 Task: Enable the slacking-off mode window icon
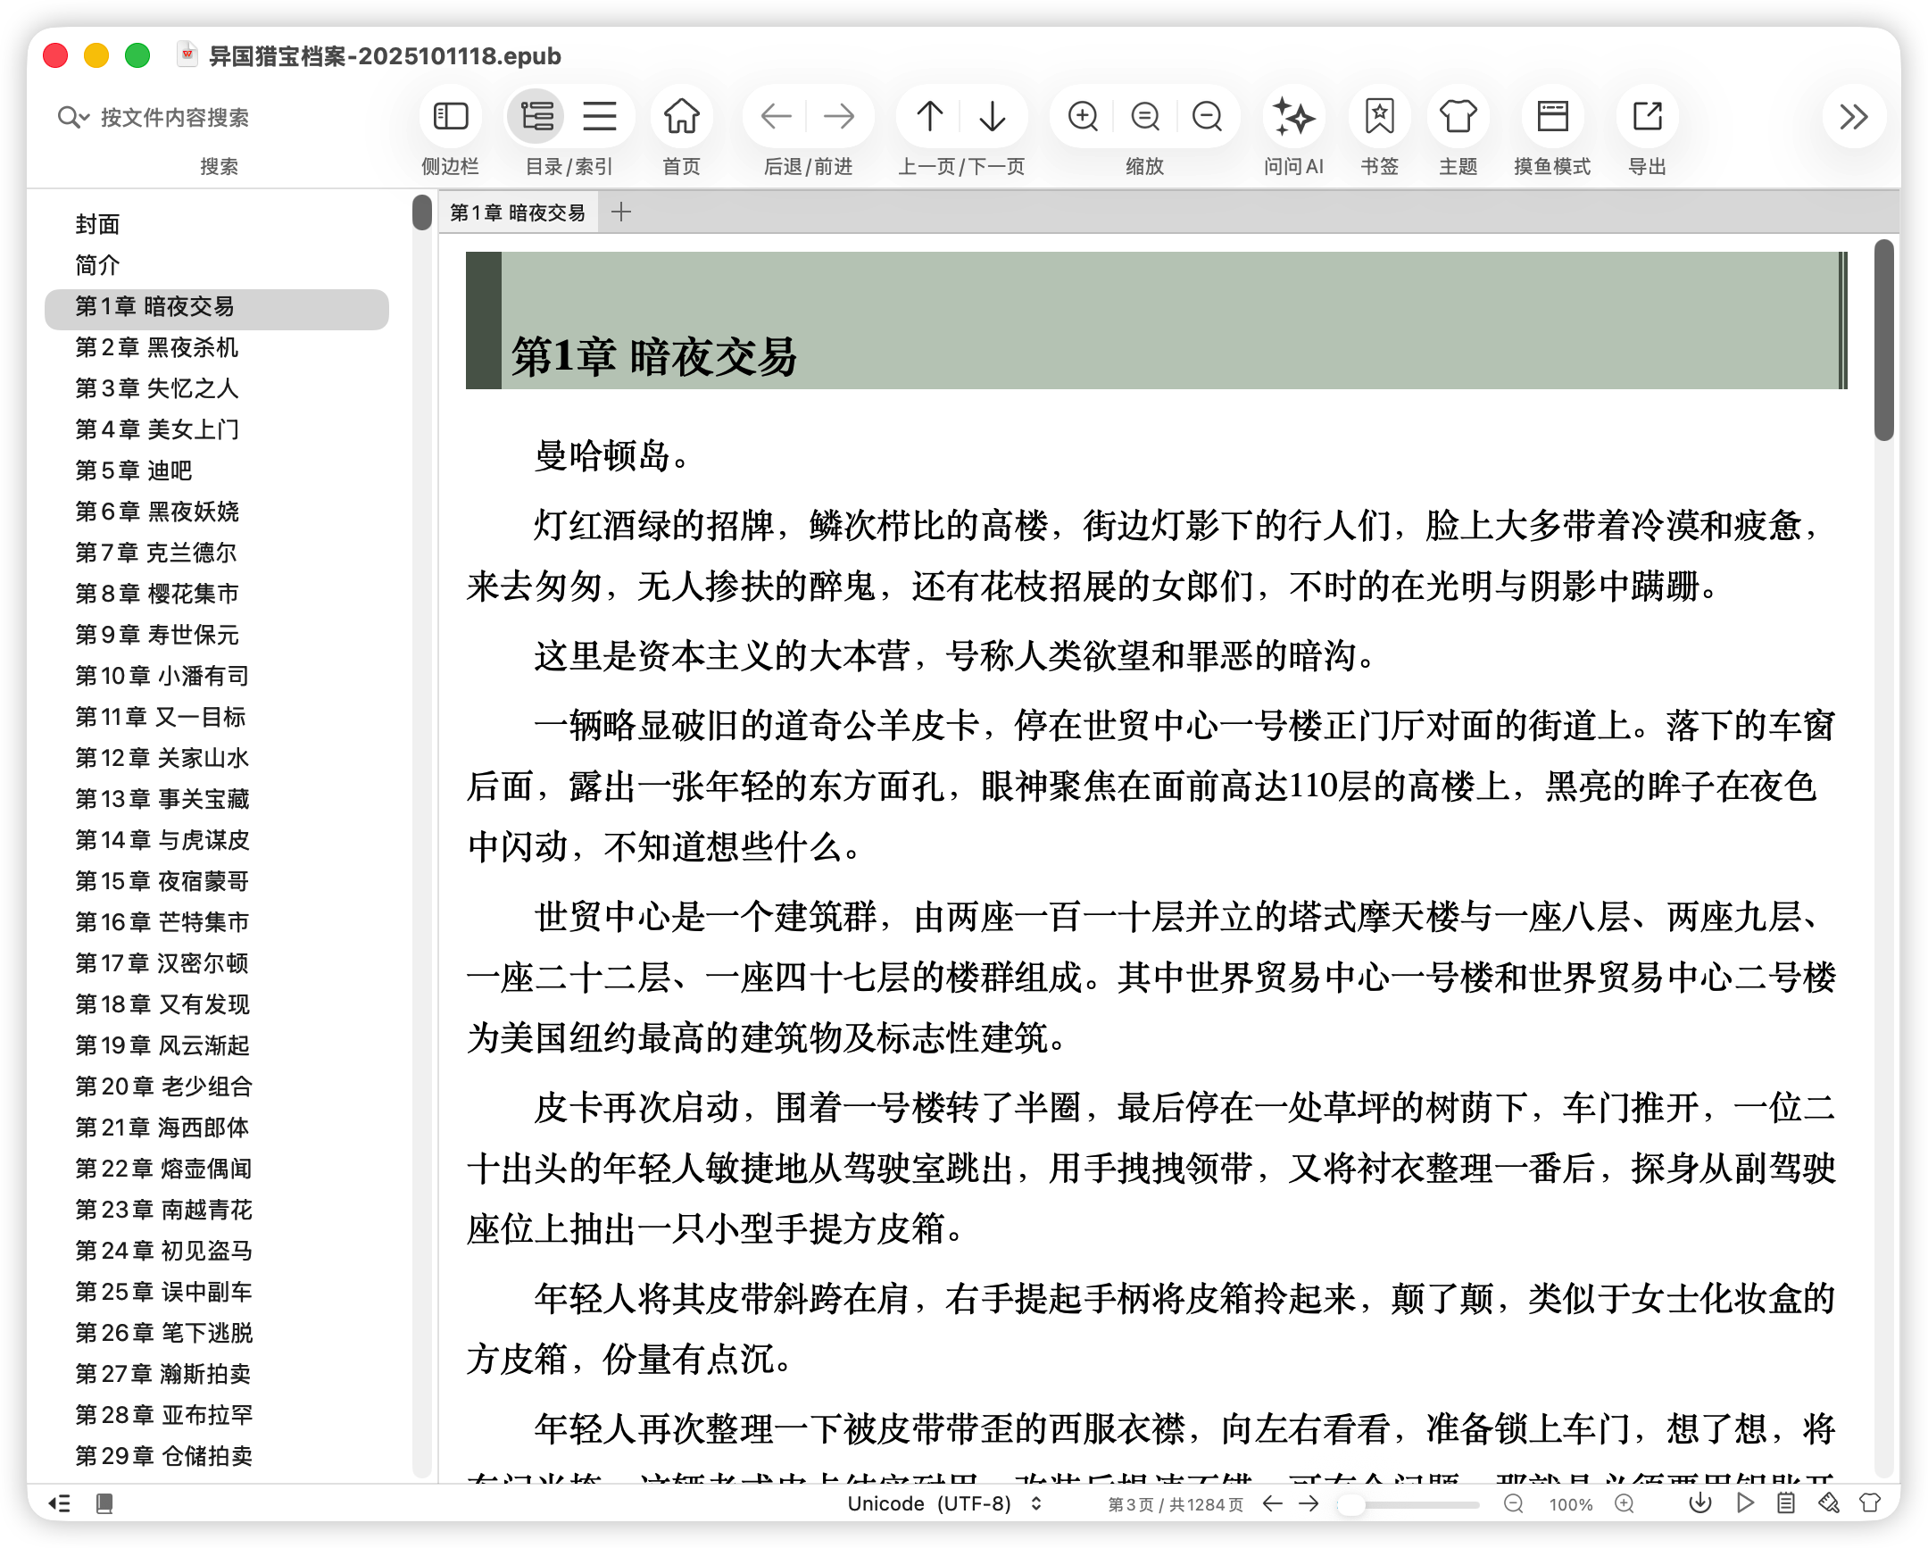(x=1552, y=116)
